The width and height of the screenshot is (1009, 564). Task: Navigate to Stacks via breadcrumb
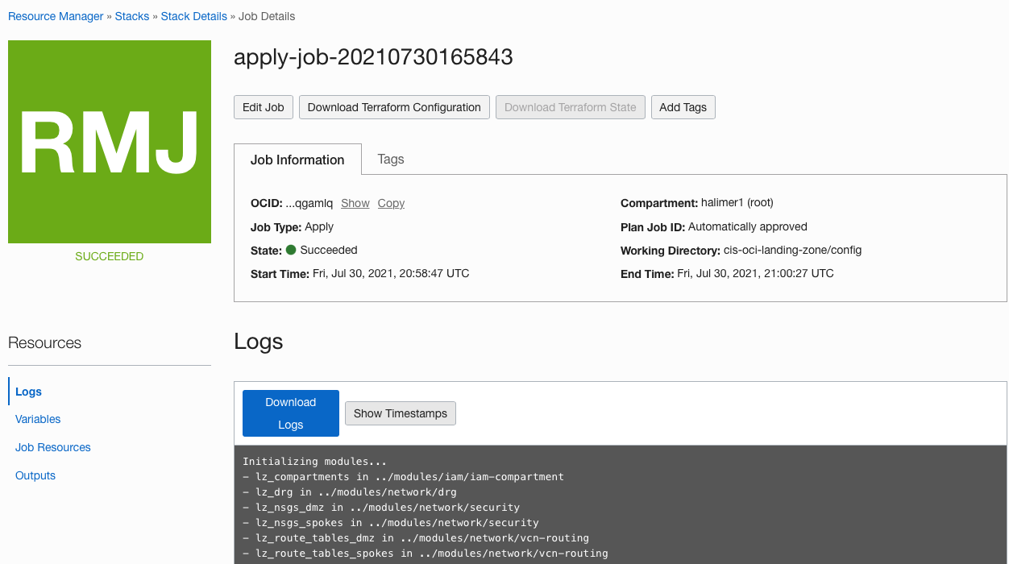131,16
